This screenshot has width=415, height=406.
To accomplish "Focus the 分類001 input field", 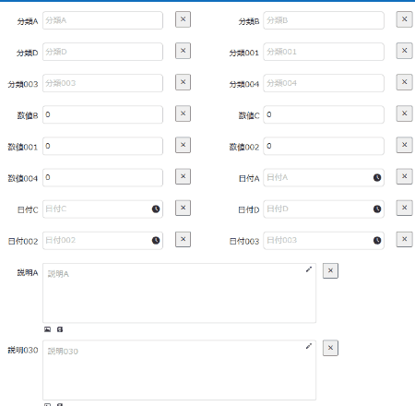I will pos(324,52).
